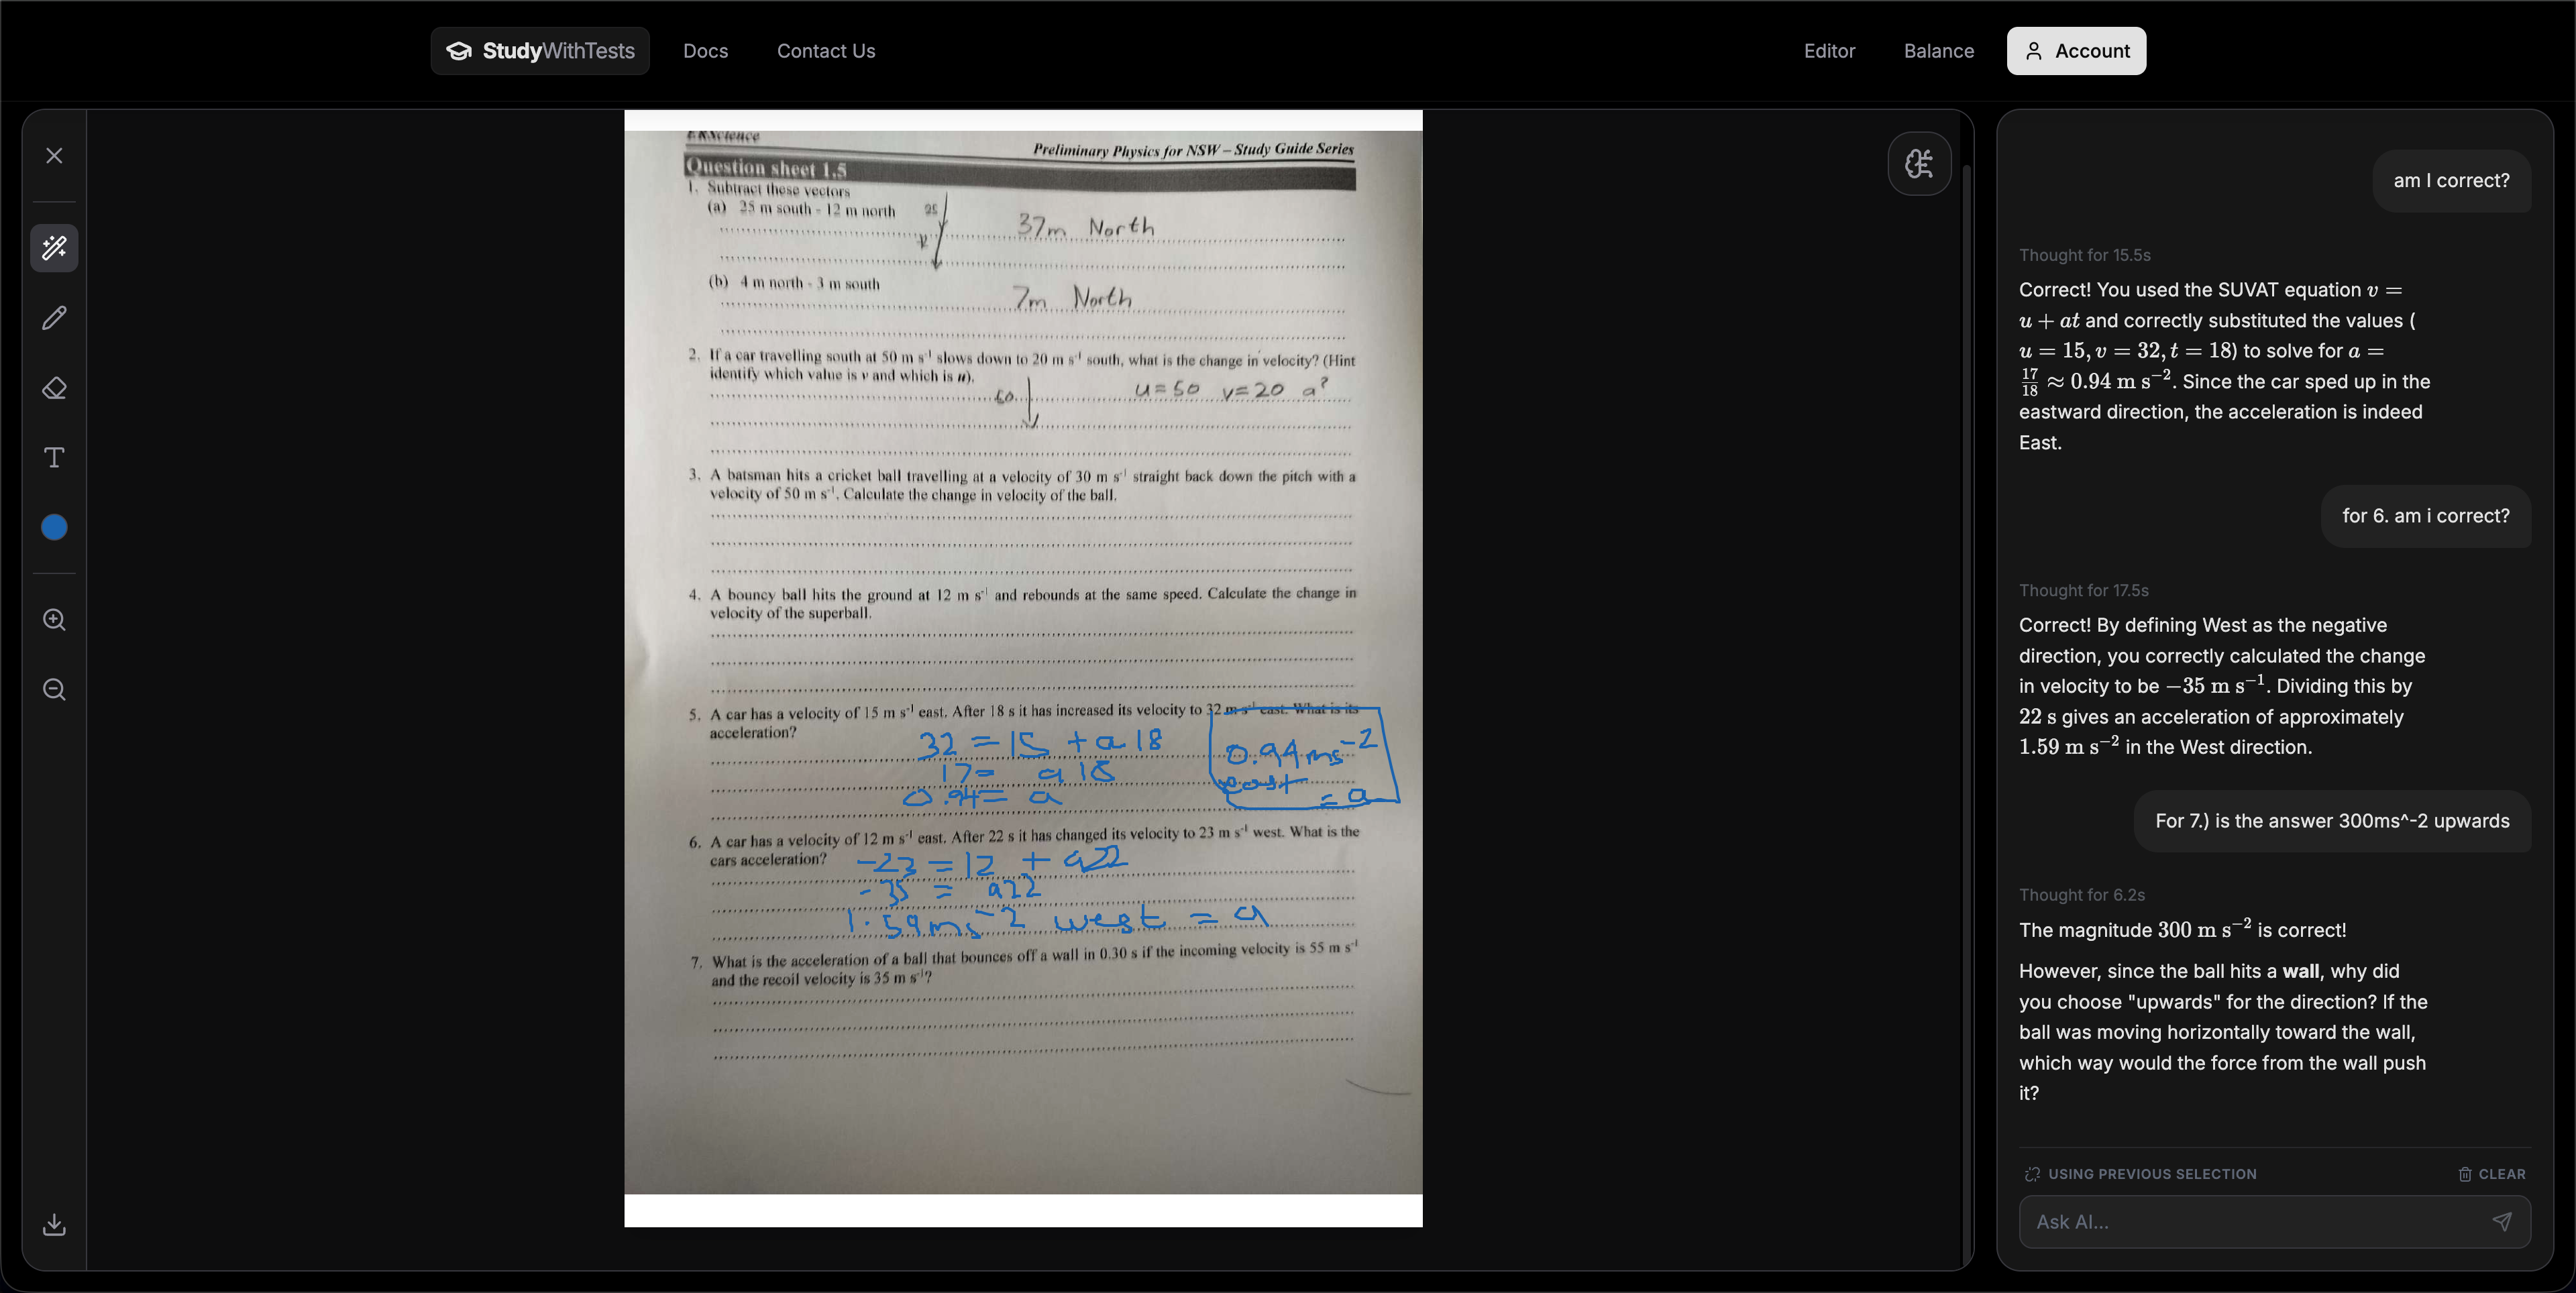Image resolution: width=2576 pixels, height=1293 pixels.
Task: Open the Docs page
Action: point(705,51)
